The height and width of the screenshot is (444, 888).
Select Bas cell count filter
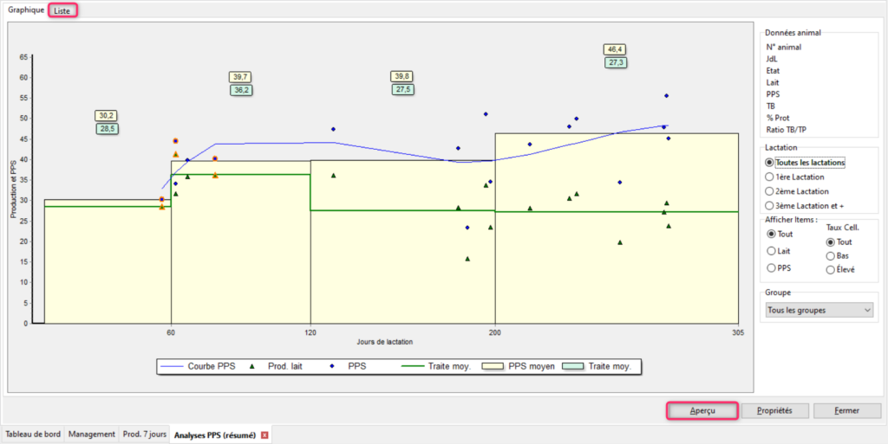coord(831,256)
